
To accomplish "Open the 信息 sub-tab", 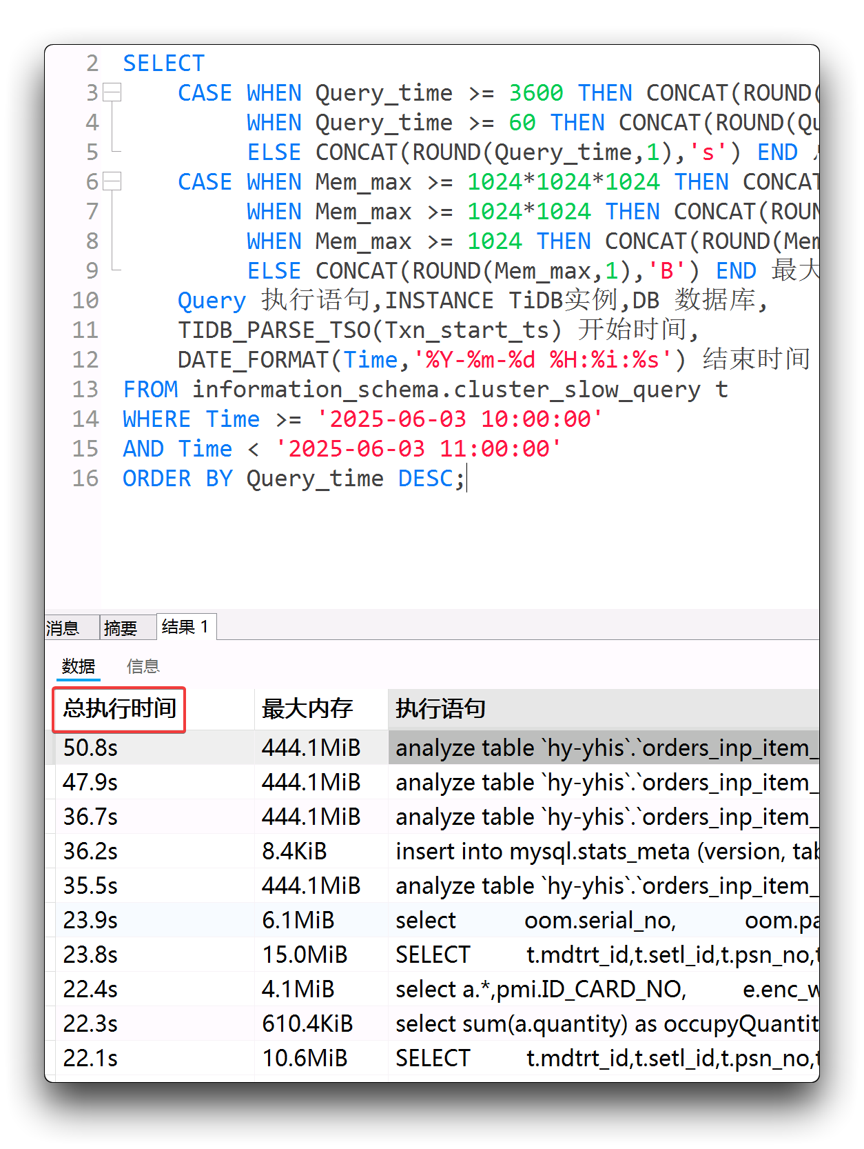I will coord(143,666).
